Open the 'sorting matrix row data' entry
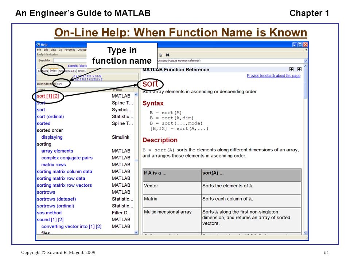 (61, 179)
